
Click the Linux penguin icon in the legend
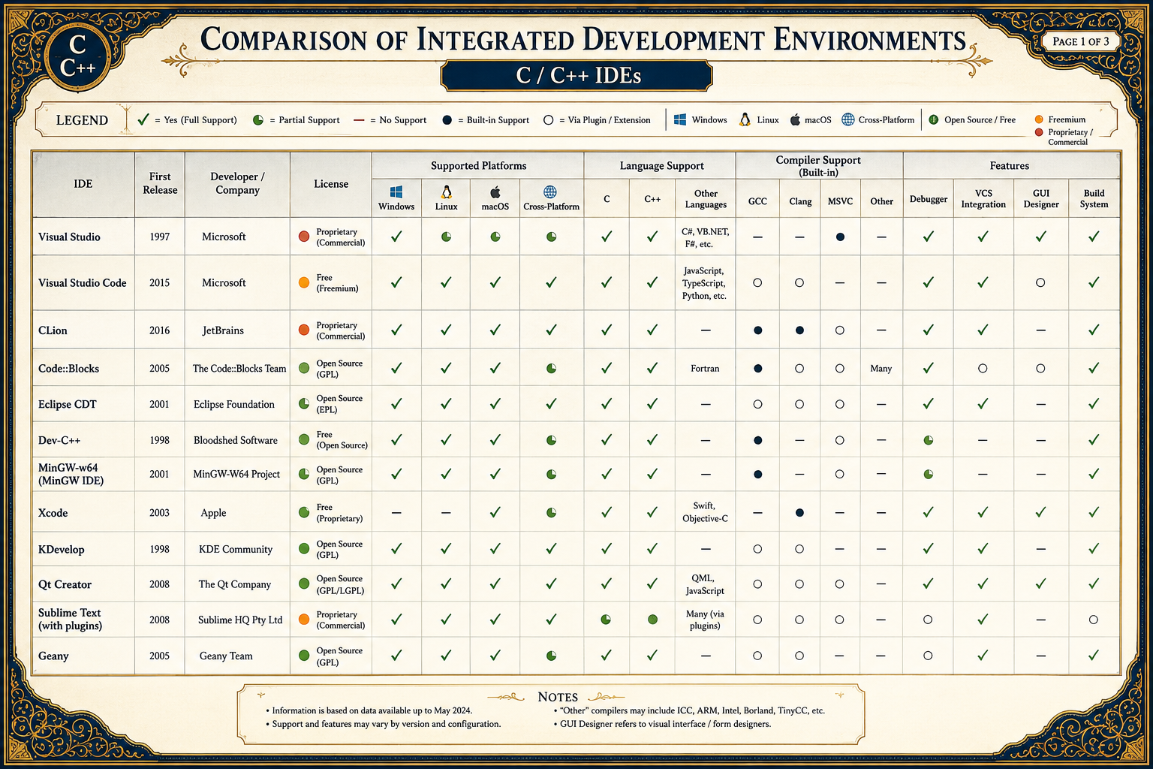745,119
